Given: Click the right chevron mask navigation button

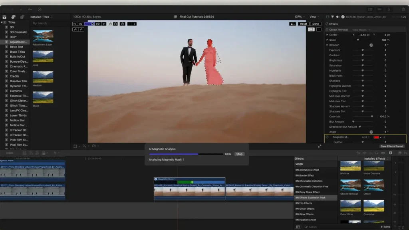Looking at the screenshot, I should [134, 24].
